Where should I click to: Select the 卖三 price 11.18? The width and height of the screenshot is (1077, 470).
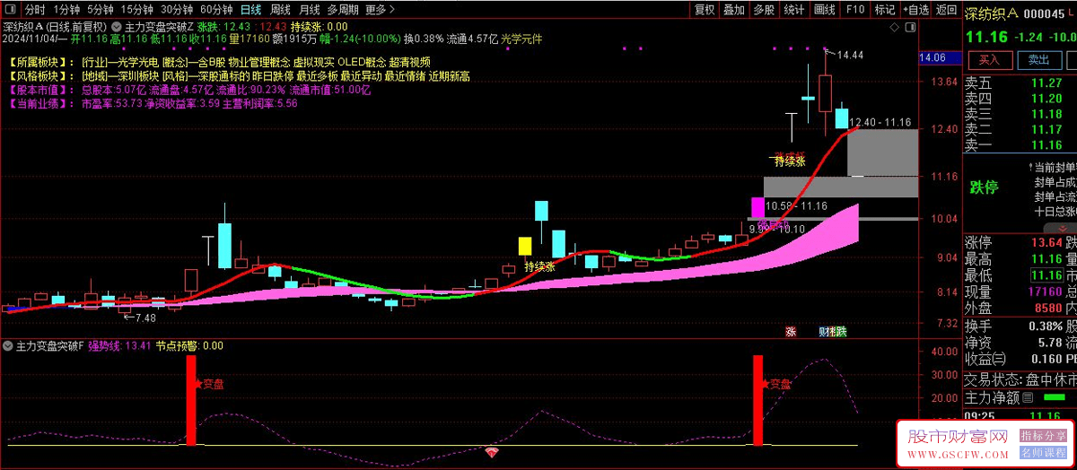pos(1046,114)
